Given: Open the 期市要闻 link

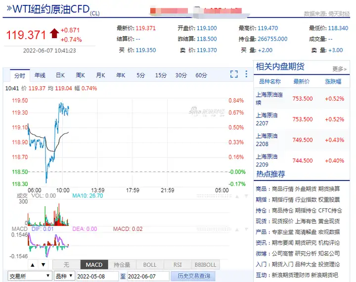Looking at the screenshot, I should 283,243.
